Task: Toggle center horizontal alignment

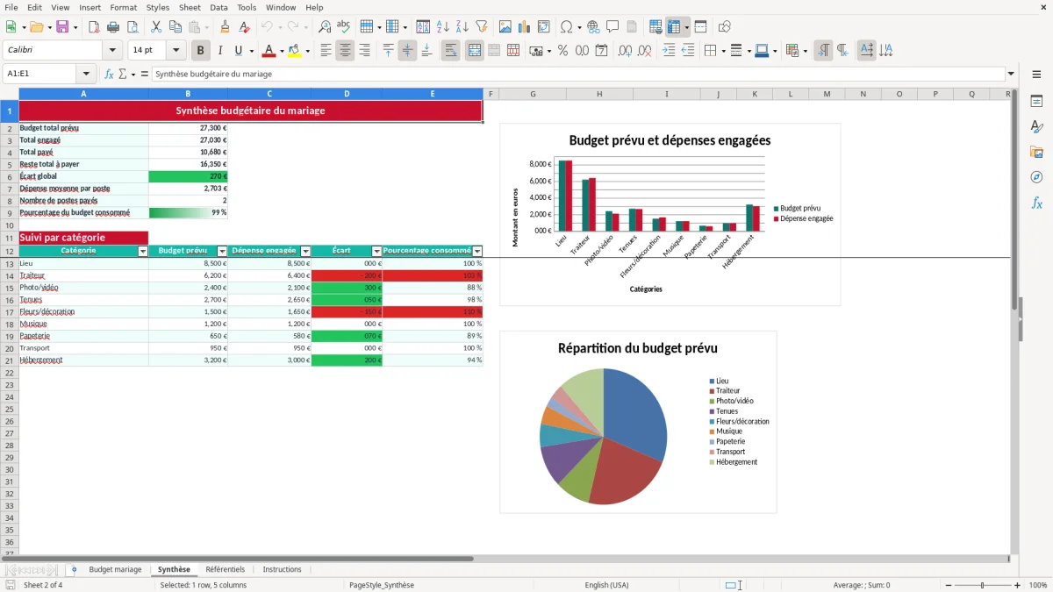Action: pos(345,51)
